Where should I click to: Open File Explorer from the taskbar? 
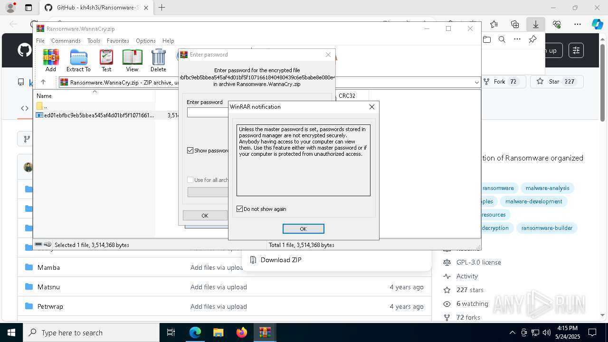218,332
